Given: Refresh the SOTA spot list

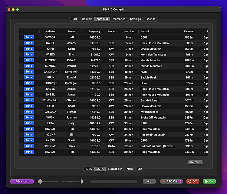Looking at the screenshot, I should point(195,162).
